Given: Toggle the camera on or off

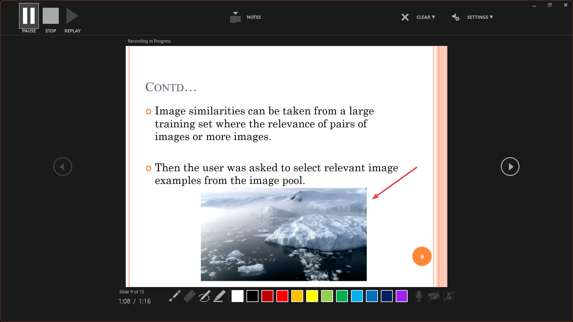Looking at the screenshot, I should [x=434, y=296].
